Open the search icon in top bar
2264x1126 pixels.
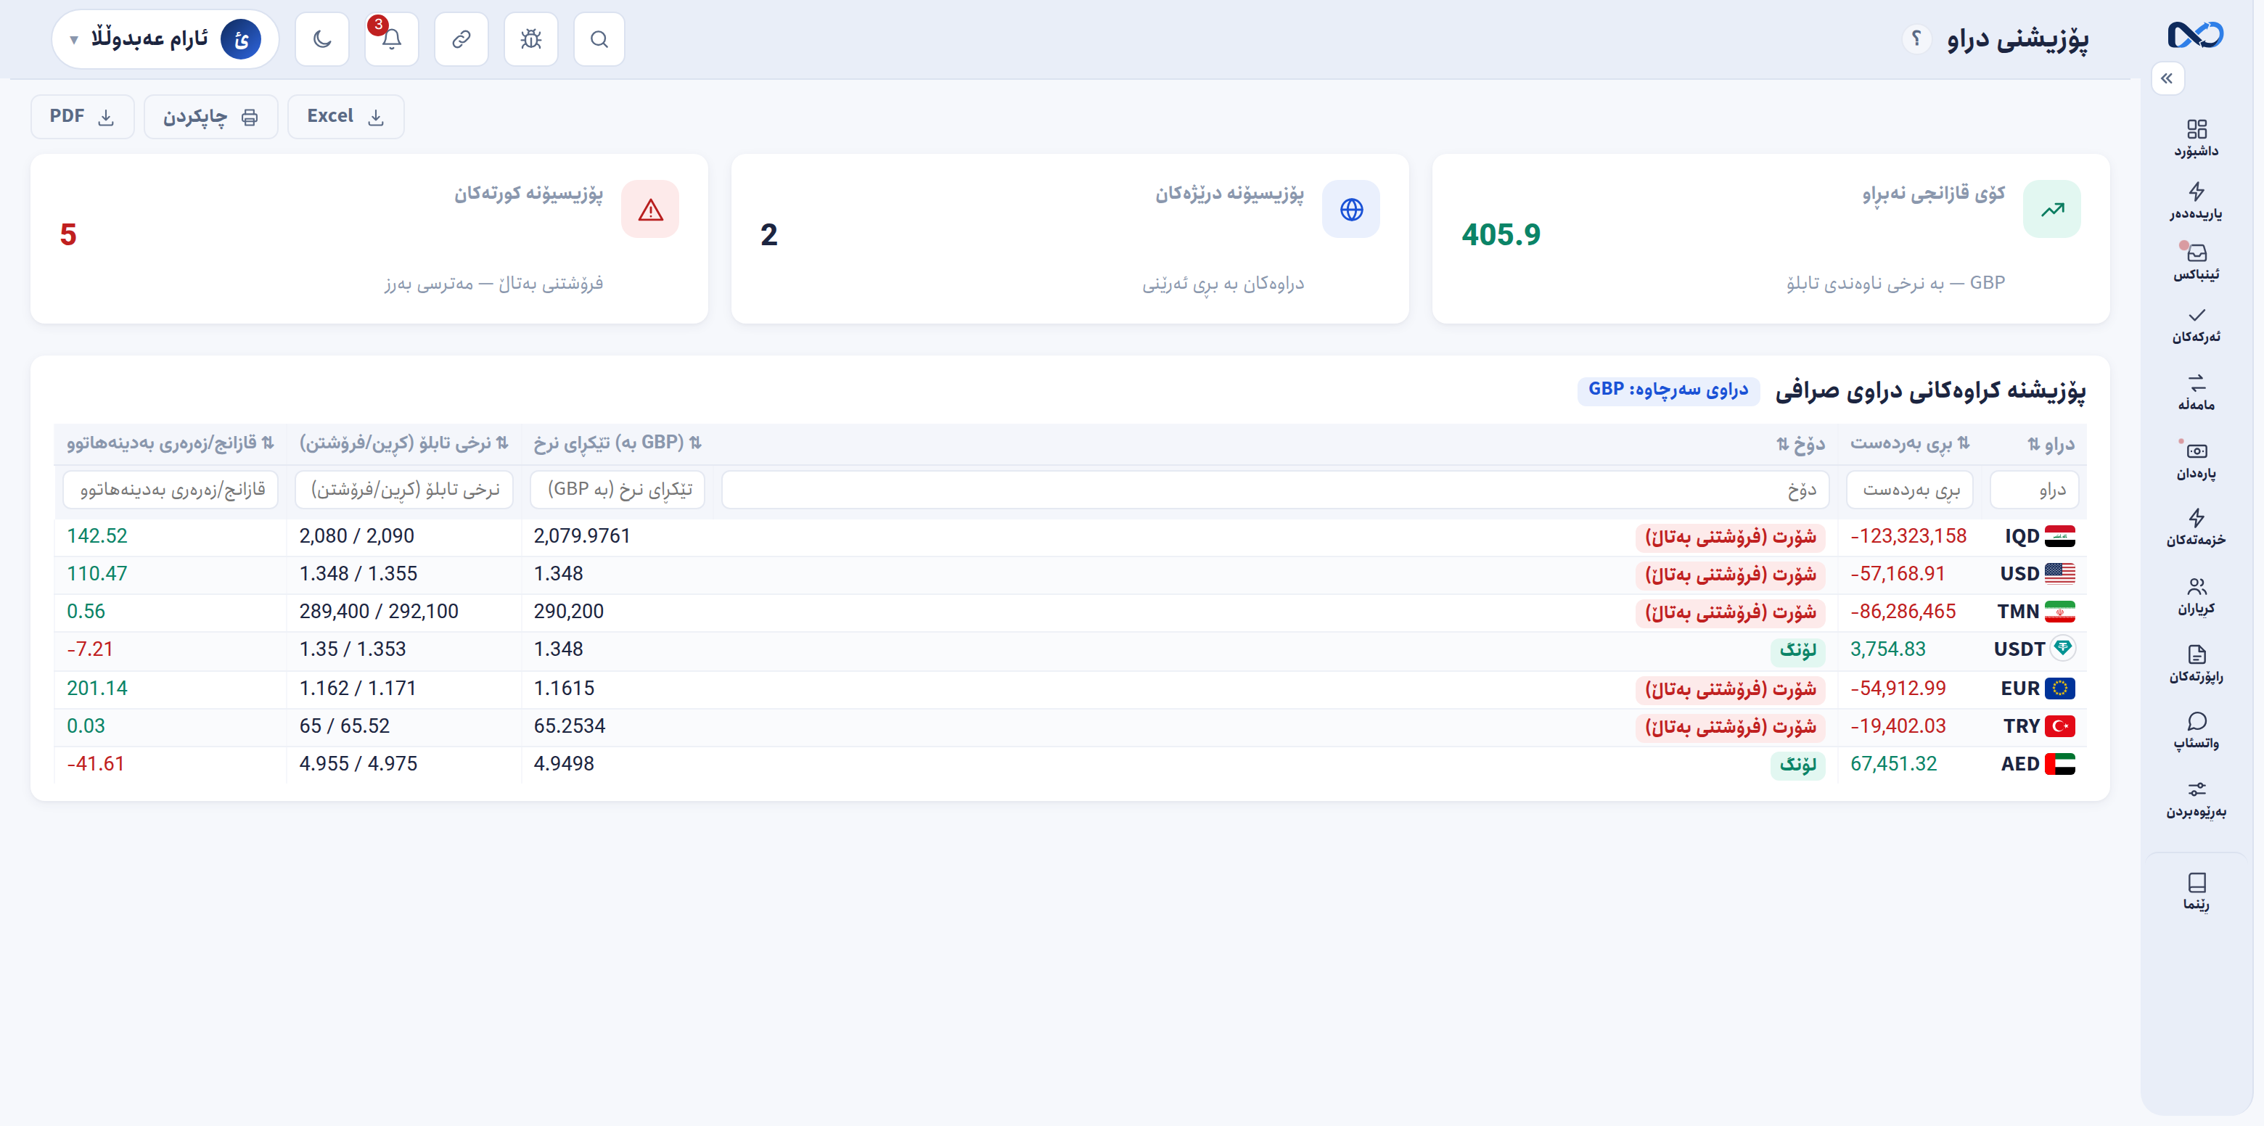click(599, 38)
